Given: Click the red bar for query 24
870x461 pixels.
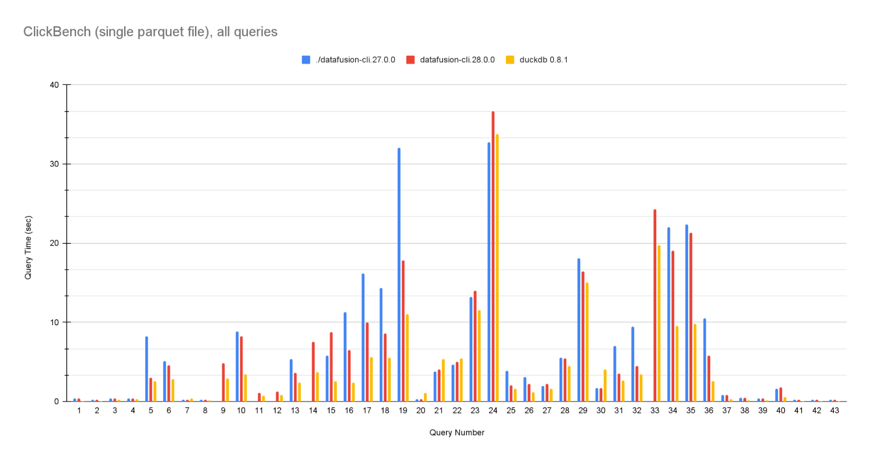Looking at the screenshot, I should (x=493, y=256).
